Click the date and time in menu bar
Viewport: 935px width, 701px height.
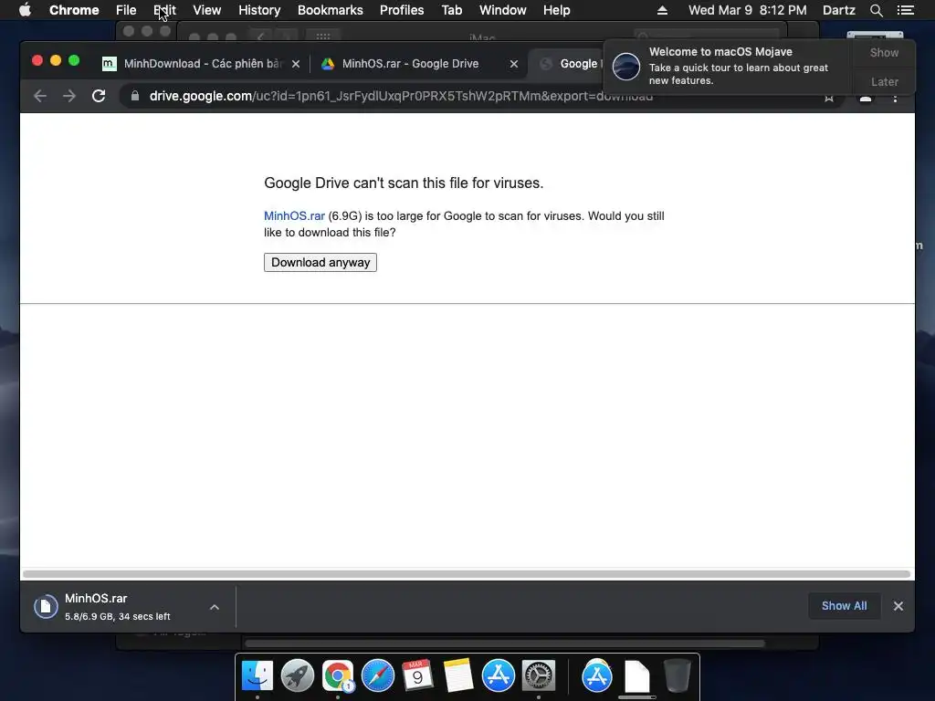(747, 10)
